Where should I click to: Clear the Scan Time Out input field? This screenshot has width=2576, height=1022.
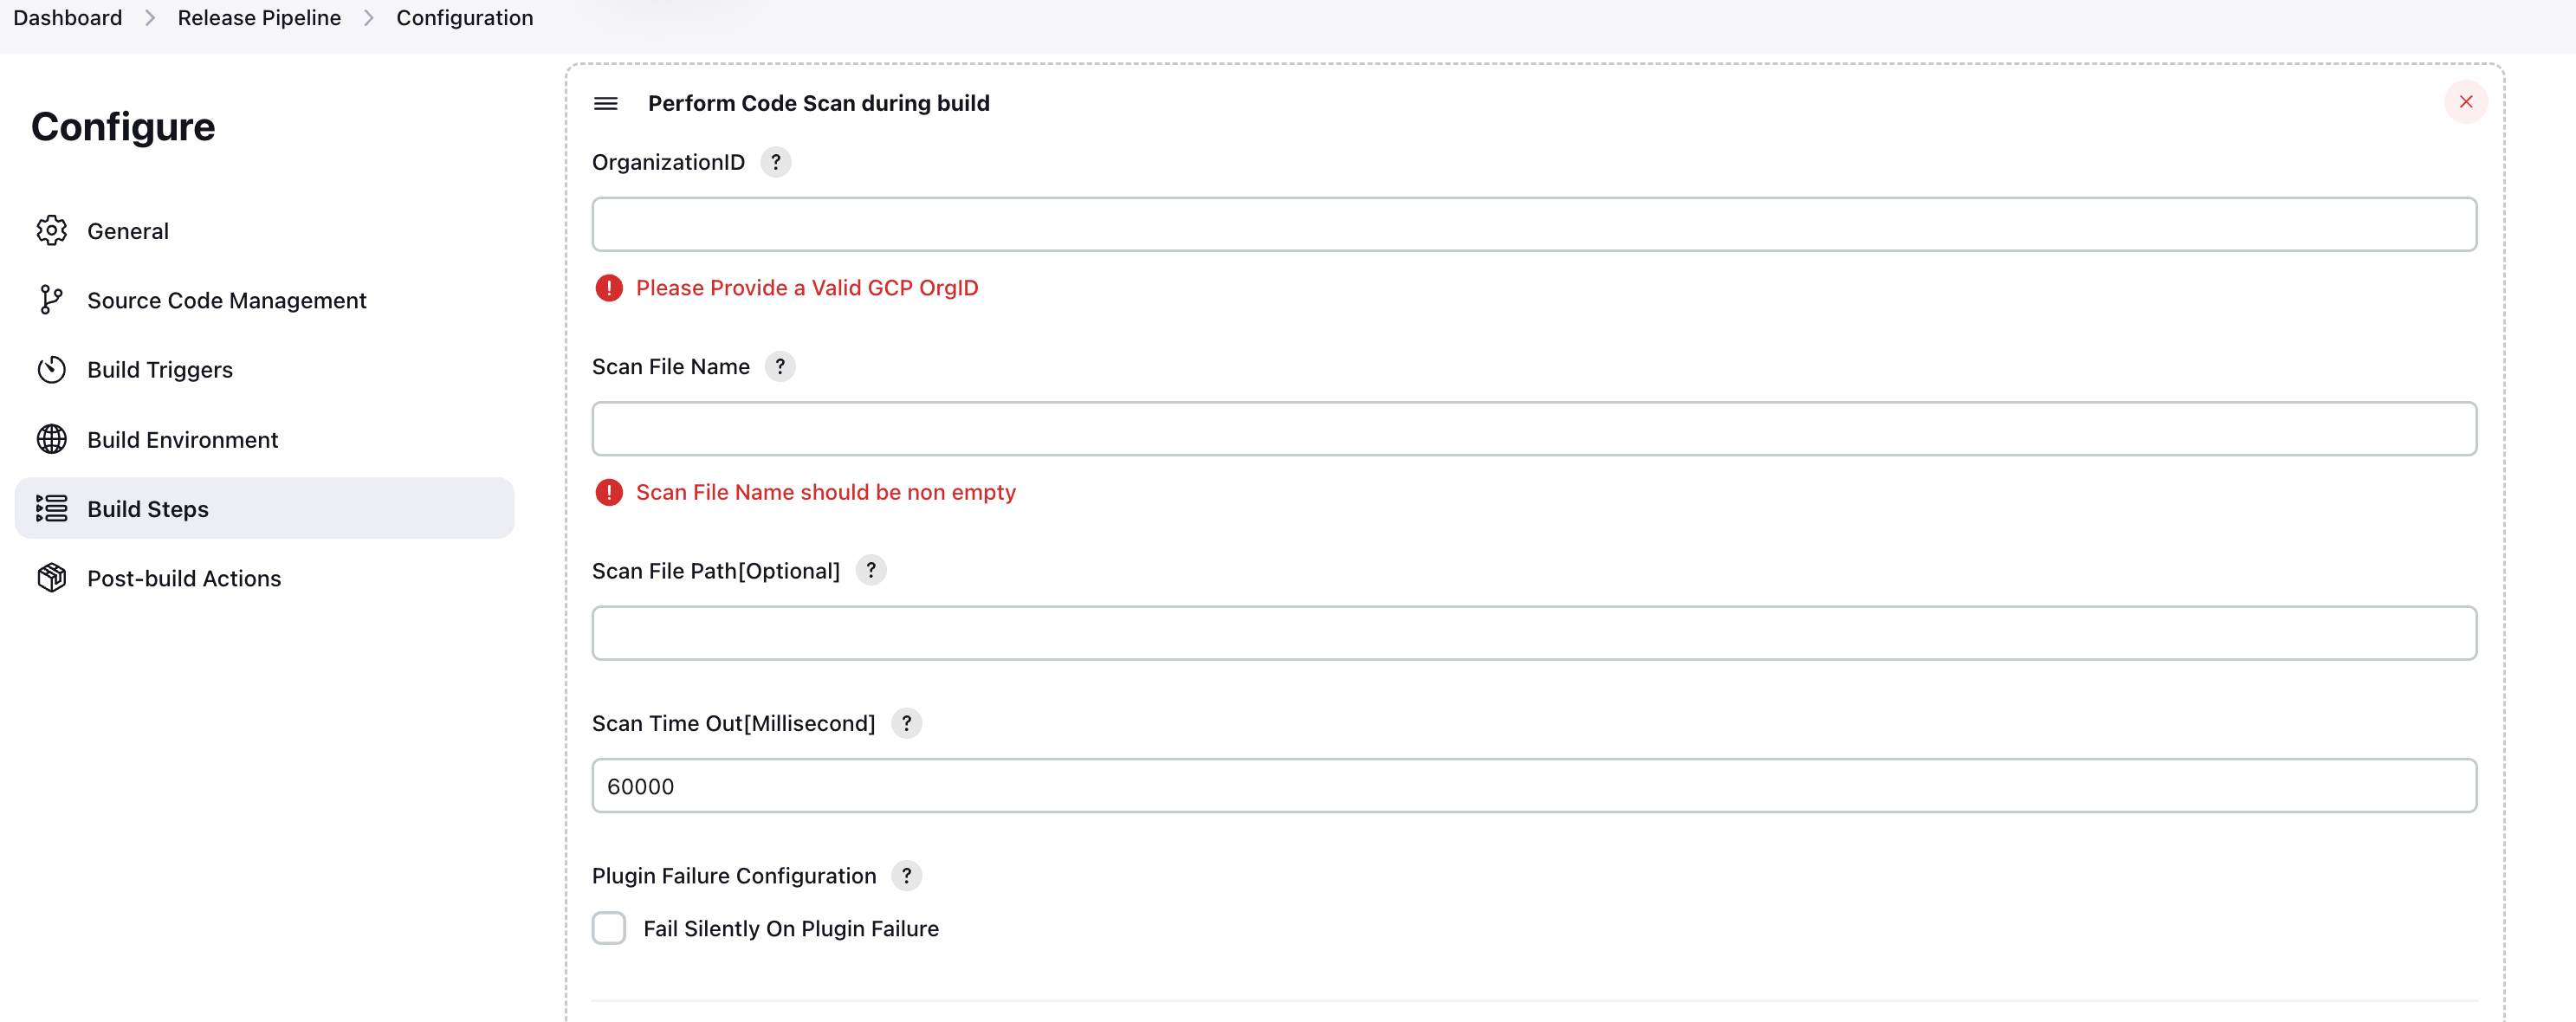coord(1535,786)
